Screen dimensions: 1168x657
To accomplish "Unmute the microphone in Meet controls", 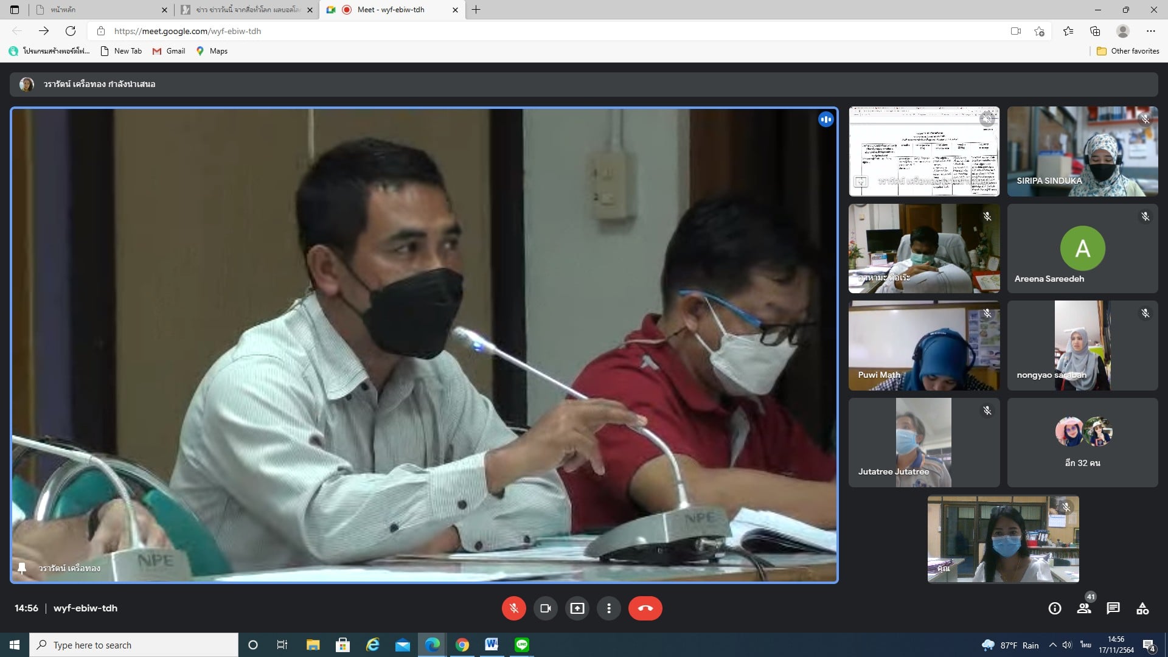I will (513, 608).
